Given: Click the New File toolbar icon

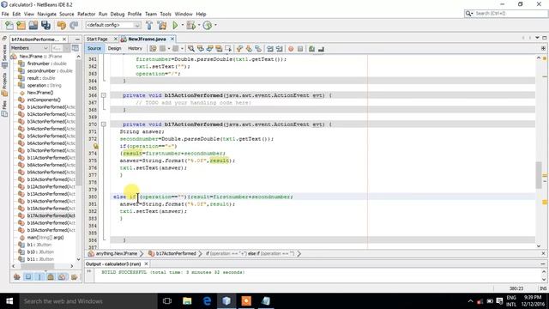Looking at the screenshot, I should 9,25.
